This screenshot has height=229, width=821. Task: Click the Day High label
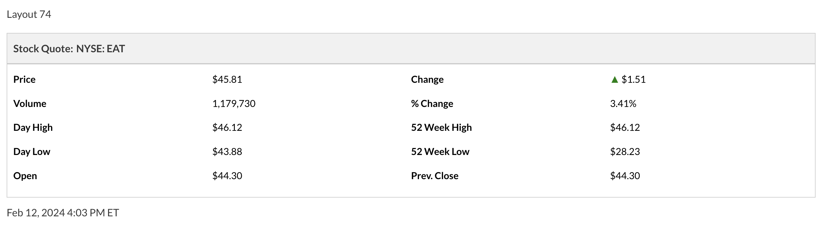coord(33,127)
